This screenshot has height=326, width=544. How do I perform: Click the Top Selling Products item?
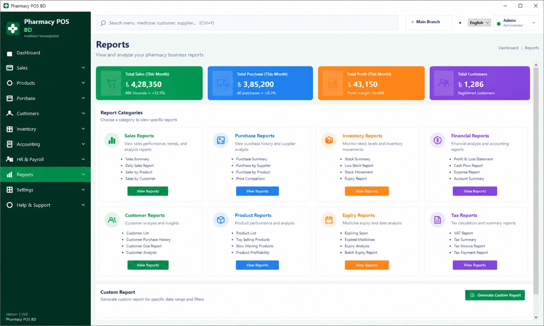coord(253,240)
